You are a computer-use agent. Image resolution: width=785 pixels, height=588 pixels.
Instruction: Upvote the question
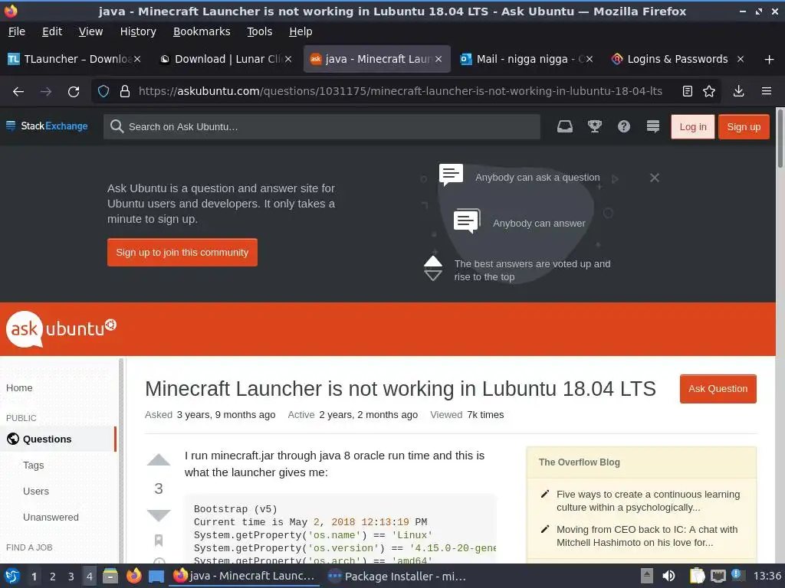(159, 460)
